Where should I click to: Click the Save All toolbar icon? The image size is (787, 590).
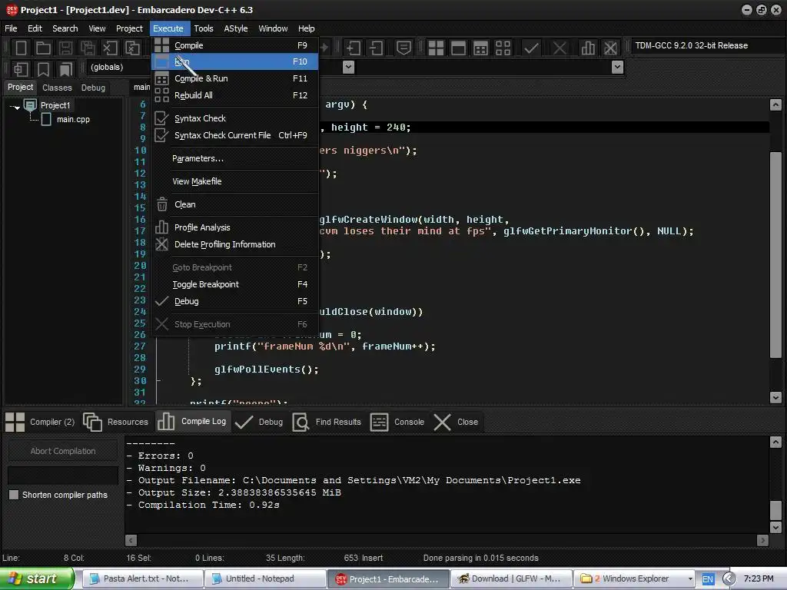coord(88,48)
